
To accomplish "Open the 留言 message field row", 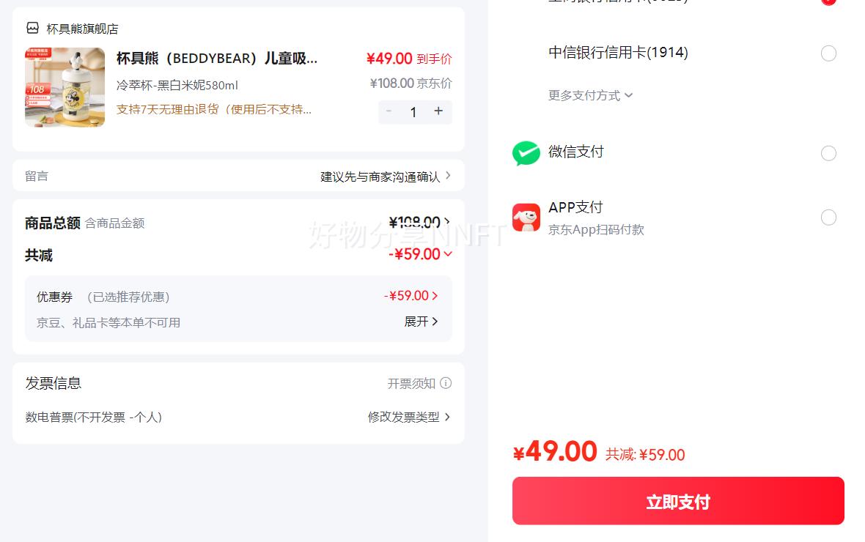I will pyautogui.click(x=238, y=176).
